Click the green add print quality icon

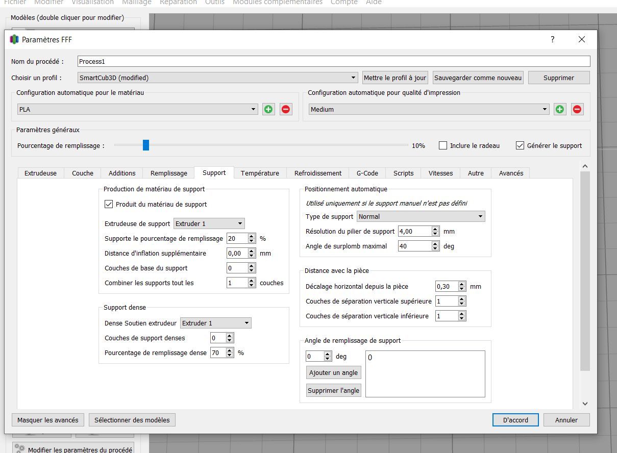560,109
